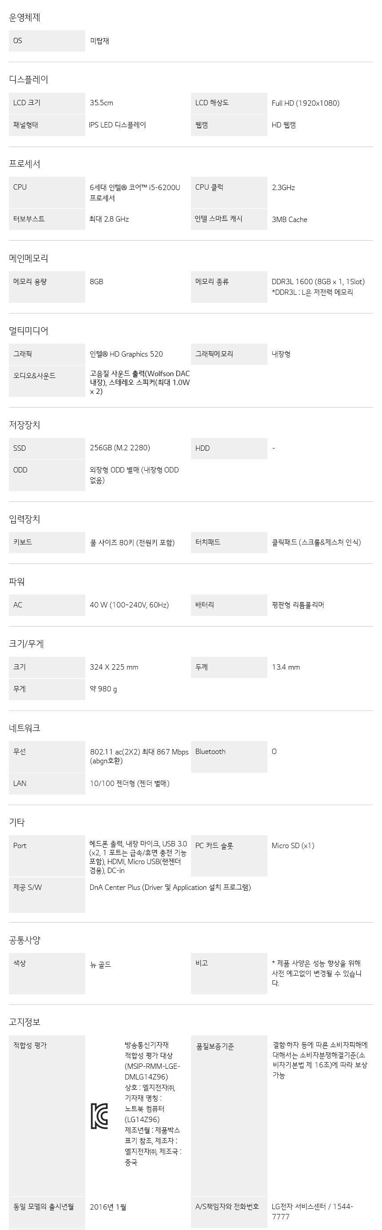Click the 뉴 골드 color value
This screenshot has width=382, height=1230.
100,964
